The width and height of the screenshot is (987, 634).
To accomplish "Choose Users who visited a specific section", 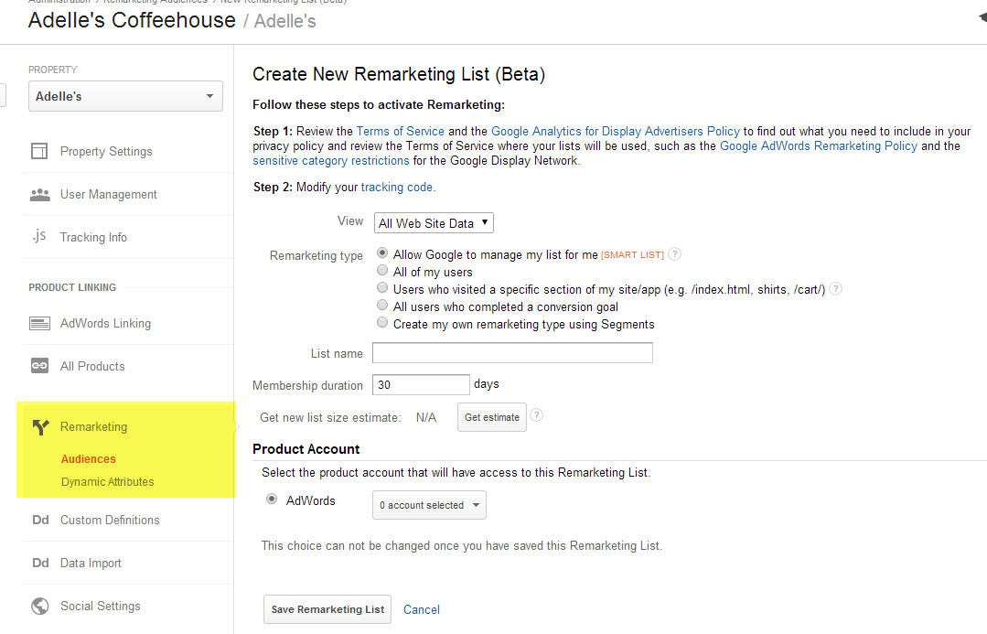I will point(382,287).
